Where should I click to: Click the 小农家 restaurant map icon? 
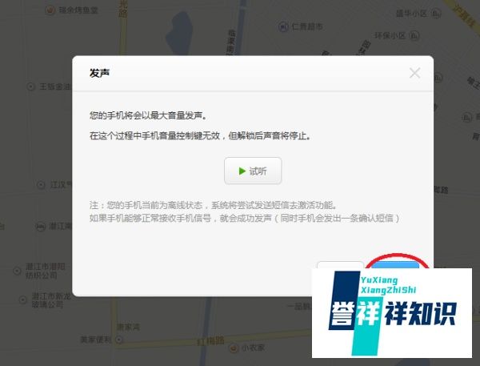tap(234, 348)
